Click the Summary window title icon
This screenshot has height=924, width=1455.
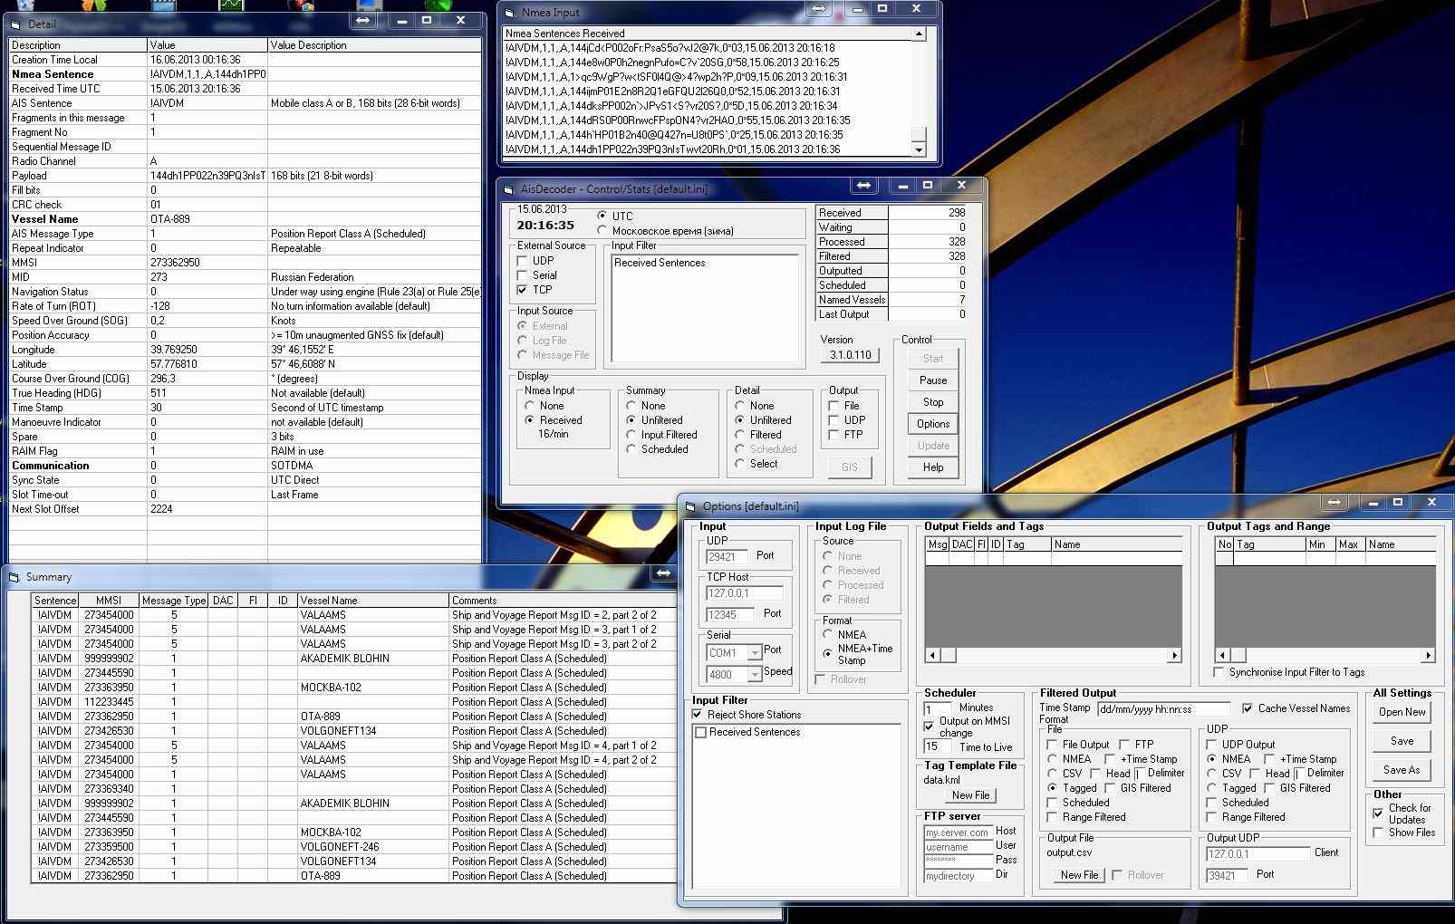tap(14, 577)
